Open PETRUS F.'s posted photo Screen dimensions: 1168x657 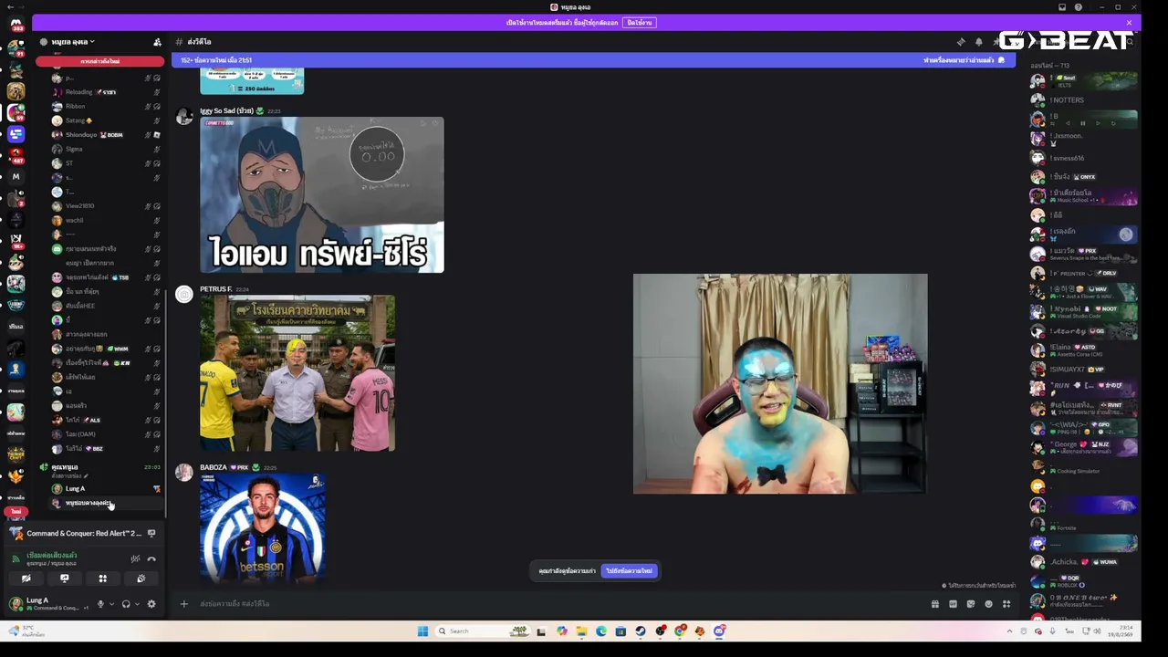point(297,373)
